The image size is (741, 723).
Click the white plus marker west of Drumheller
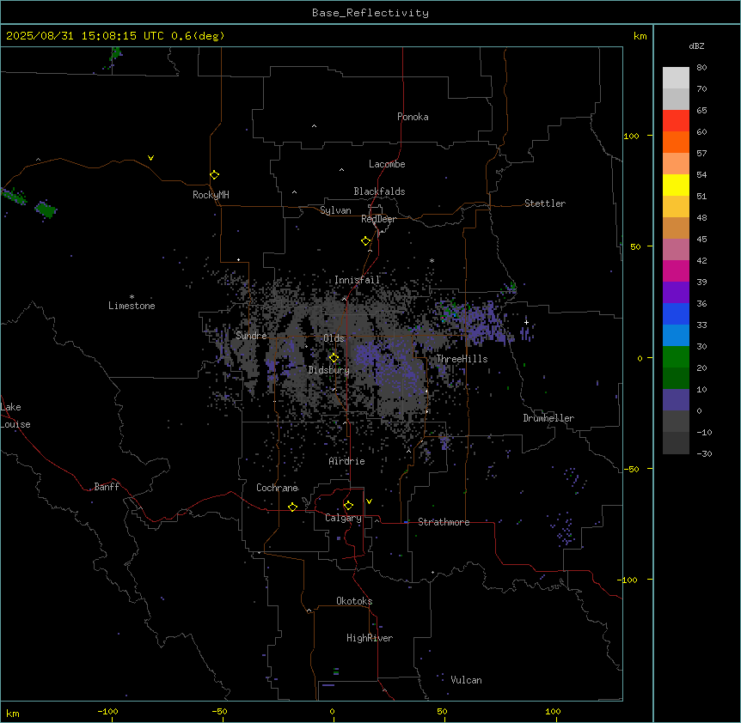click(526, 322)
